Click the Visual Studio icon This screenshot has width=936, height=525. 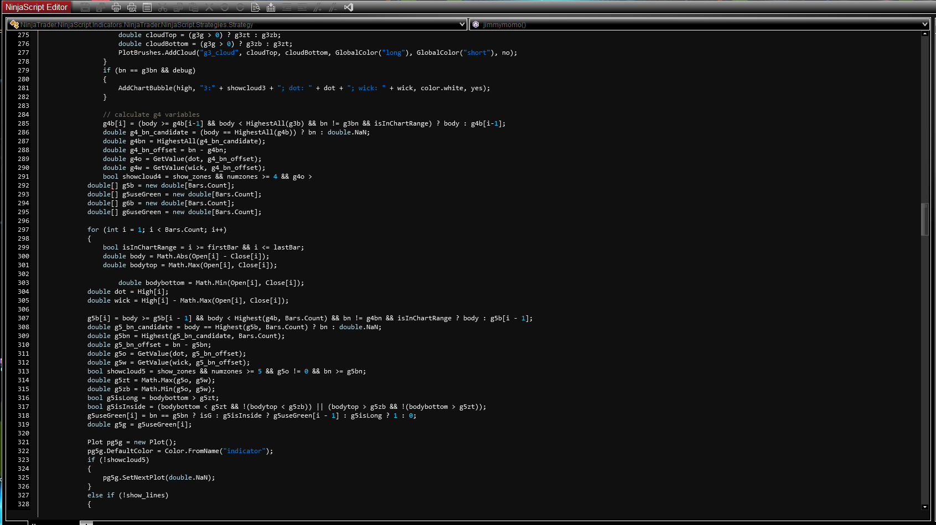(349, 7)
